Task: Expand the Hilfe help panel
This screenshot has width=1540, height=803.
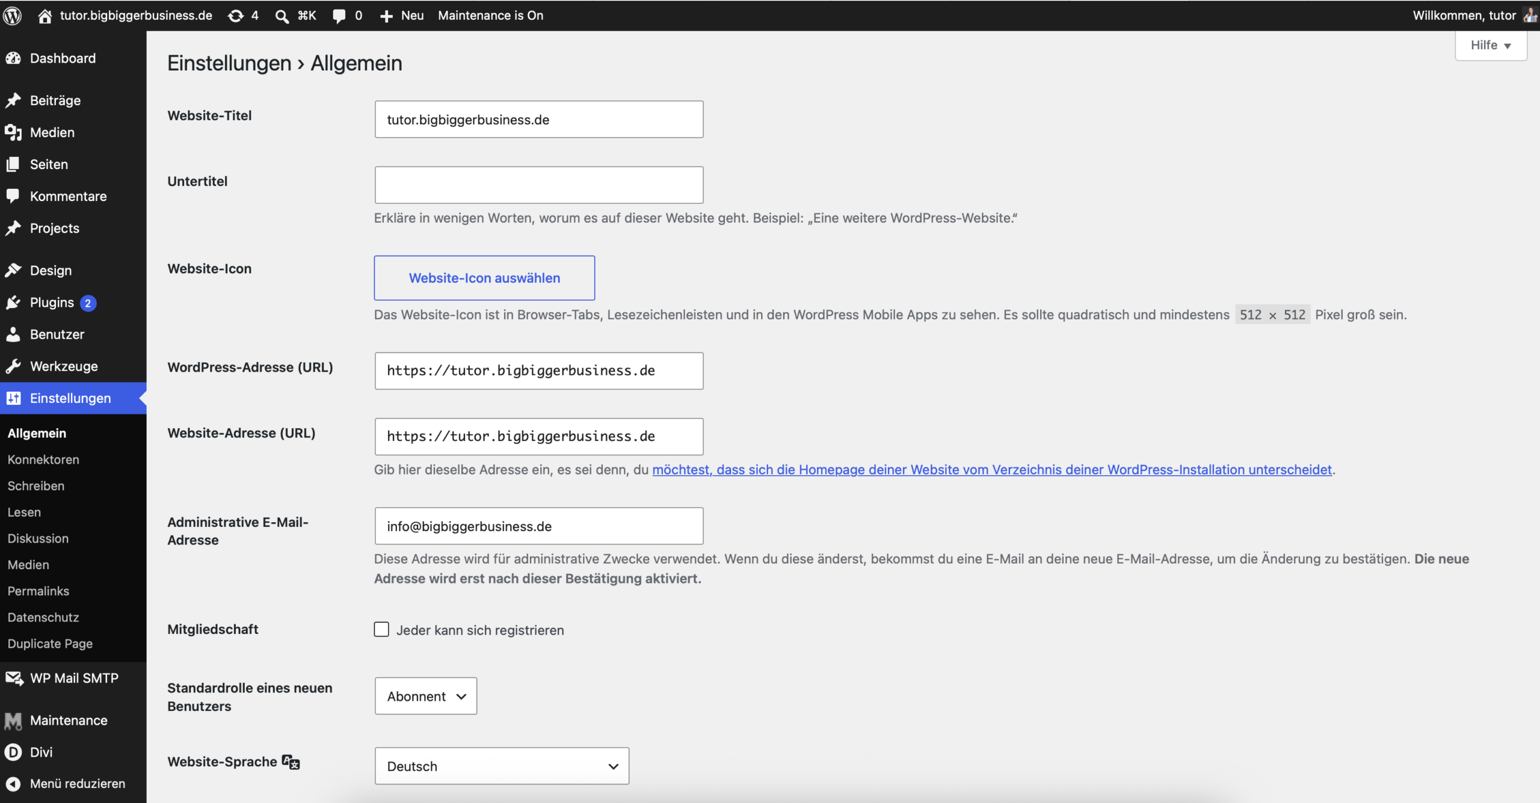Action: (1491, 45)
